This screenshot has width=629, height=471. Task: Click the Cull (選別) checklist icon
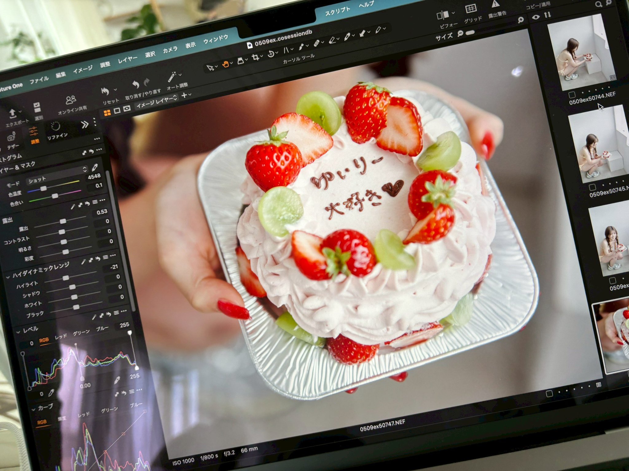pyautogui.click(x=37, y=107)
